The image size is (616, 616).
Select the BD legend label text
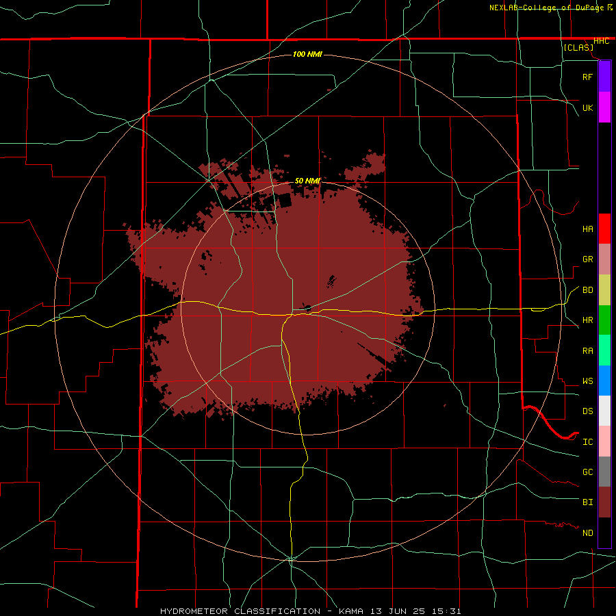pyautogui.click(x=587, y=290)
